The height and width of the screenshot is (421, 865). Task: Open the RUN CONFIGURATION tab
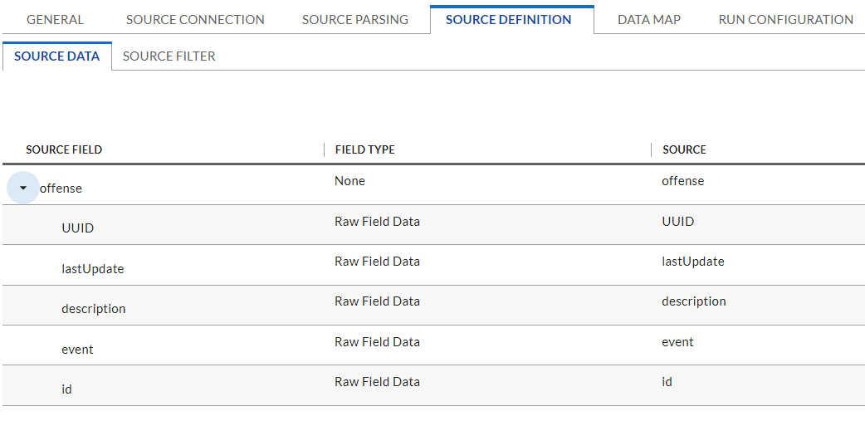(x=785, y=20)
